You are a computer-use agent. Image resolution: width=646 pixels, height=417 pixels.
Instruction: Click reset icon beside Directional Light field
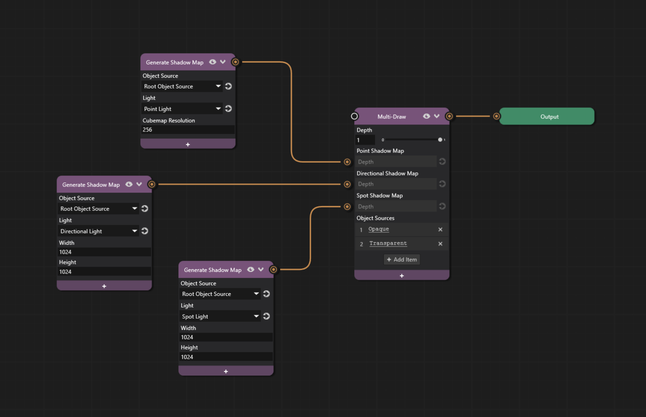tap(144, 231)
